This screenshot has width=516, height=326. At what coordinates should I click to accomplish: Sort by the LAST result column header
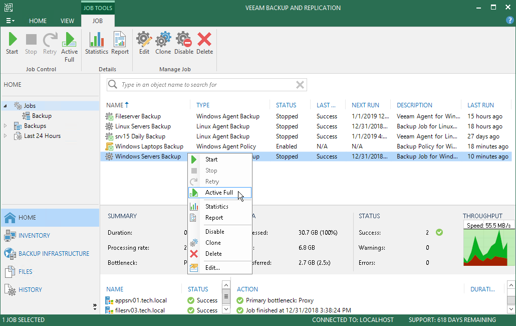(x=326, y=105)
